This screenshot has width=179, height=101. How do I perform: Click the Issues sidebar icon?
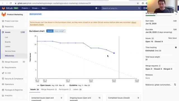tap(3, 32)
